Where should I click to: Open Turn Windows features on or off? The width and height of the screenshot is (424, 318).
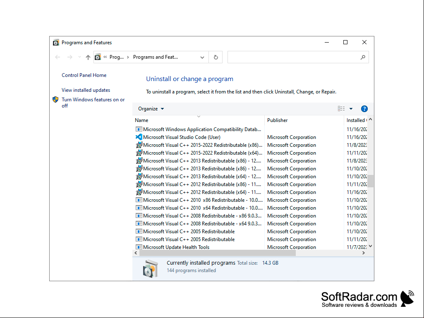93,103
